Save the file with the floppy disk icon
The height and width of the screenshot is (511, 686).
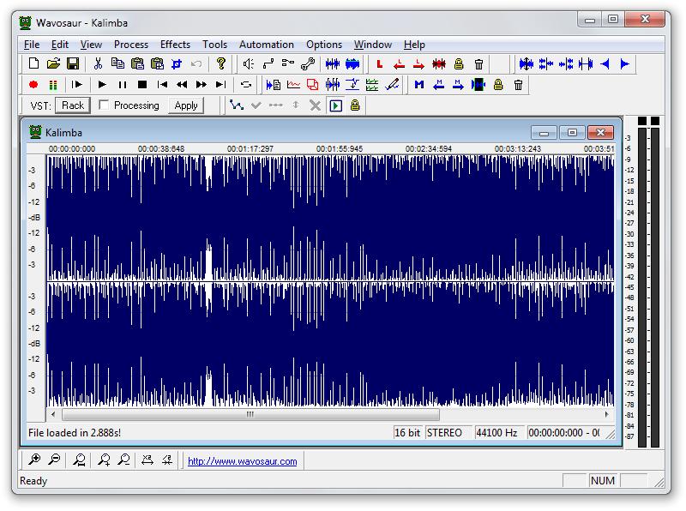[x=73, y=63]
